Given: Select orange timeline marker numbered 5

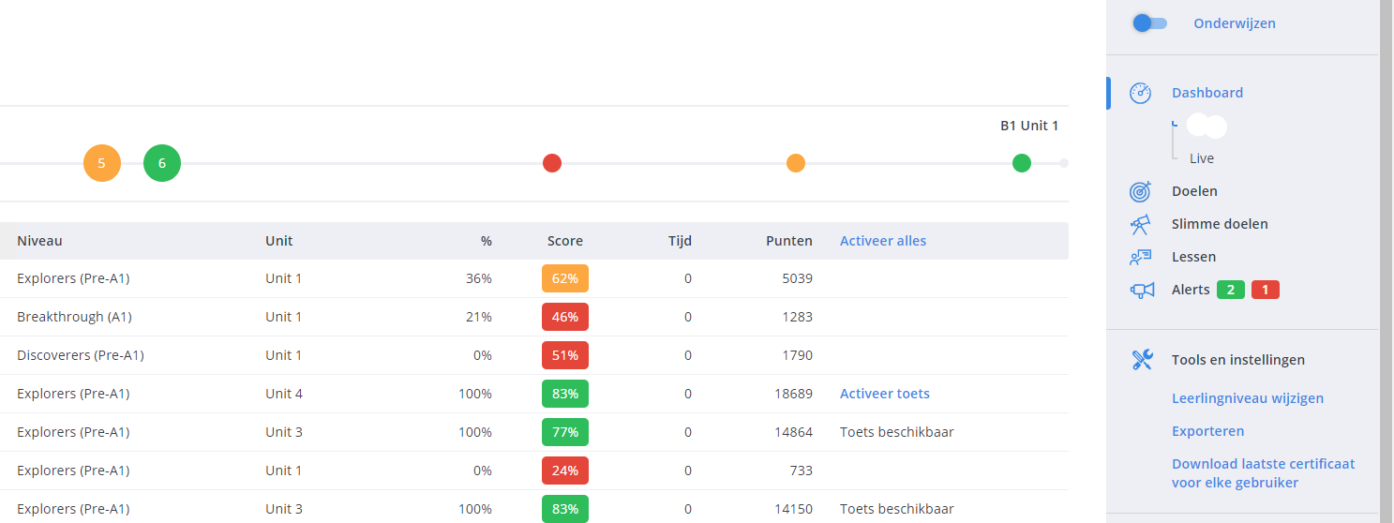Looking at the screenshot, I should click(102, 163).
